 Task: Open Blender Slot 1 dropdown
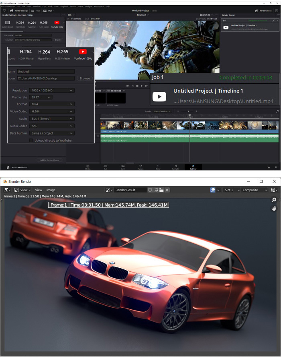(232, 190)
